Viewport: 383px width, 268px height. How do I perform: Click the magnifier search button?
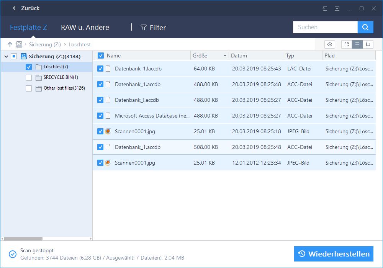tap(365, 27)
